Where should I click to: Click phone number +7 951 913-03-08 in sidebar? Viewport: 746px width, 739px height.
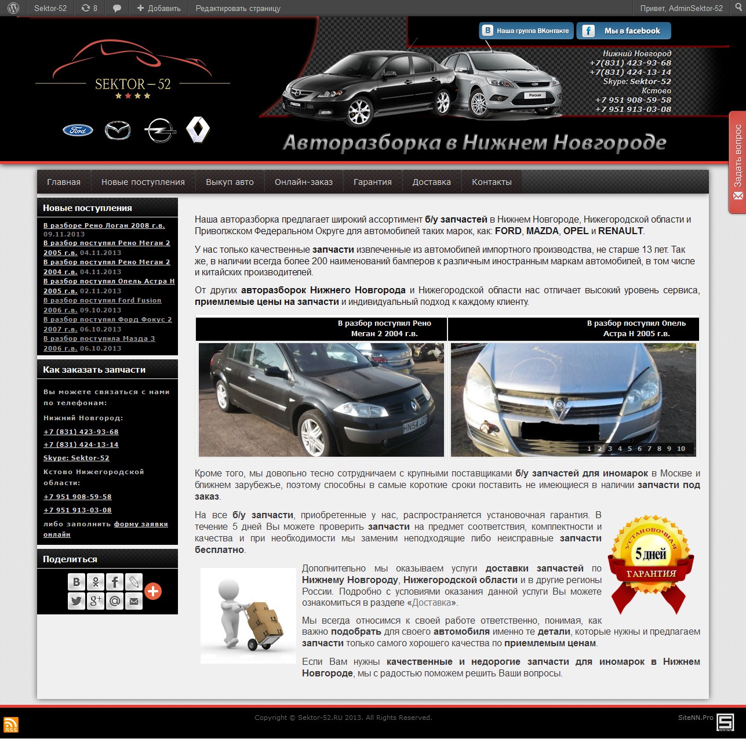point(78,510)
